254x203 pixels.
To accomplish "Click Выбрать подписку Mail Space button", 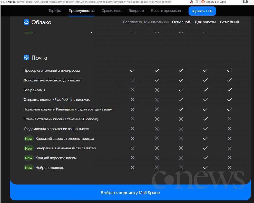I will (130, 192).
